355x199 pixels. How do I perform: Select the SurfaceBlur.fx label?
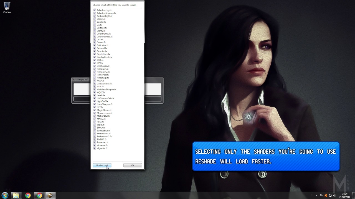103,131
